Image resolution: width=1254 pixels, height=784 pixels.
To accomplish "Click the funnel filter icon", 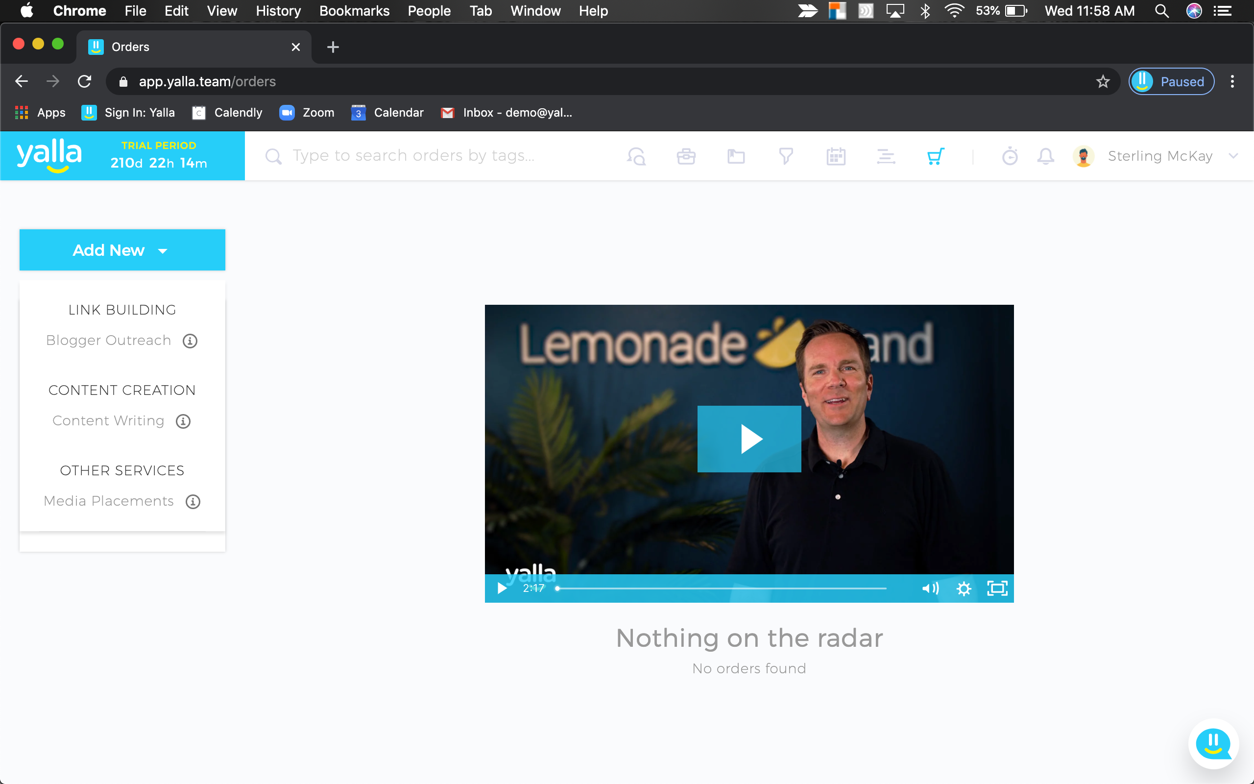I will (786, 156).
